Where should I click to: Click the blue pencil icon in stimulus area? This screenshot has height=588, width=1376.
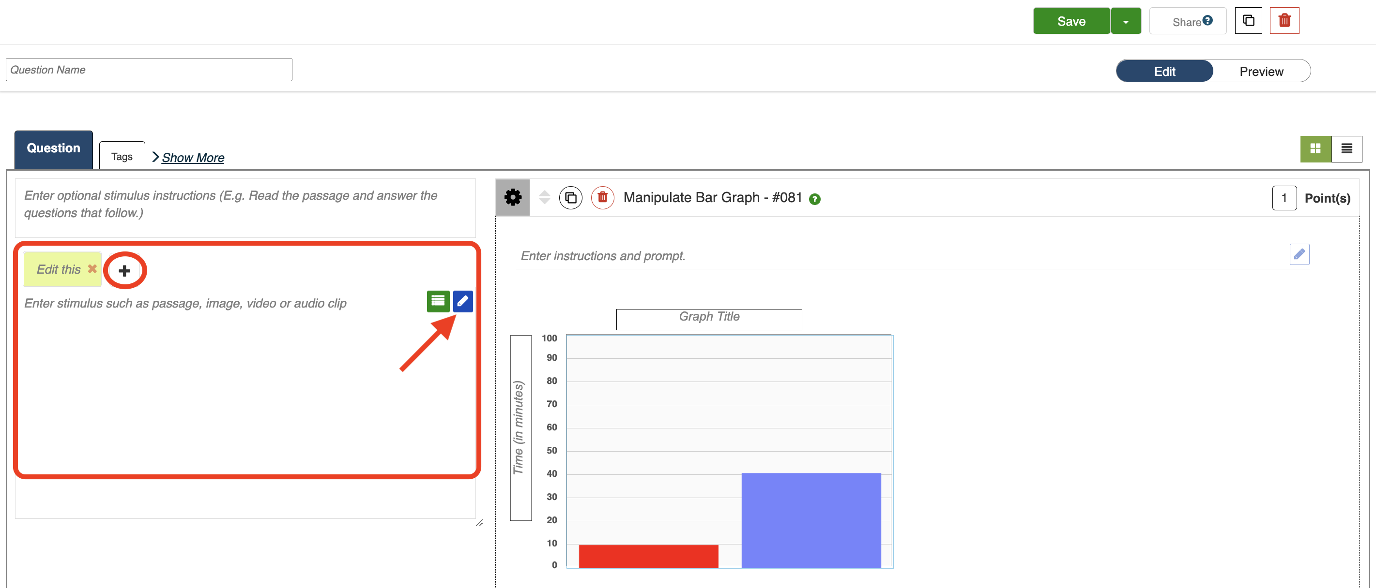[x=462, y=301]
